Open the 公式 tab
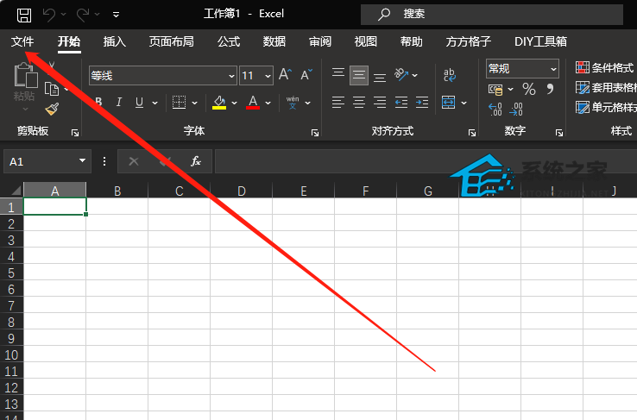 [x=229, y=41]
